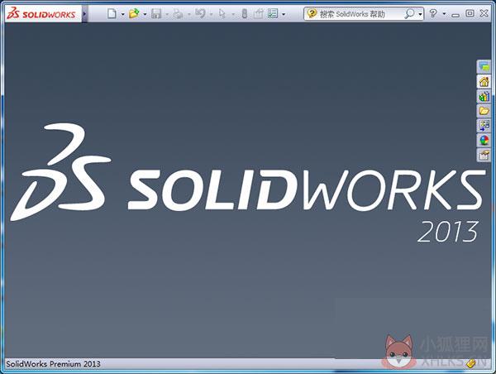Open the Options checklist icon
This screenshot has width=496, height=374.
pyautogui.click(x=273, y=13)
